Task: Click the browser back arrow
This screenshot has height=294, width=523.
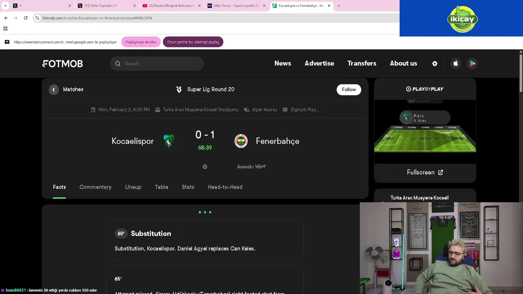Action: pos(6,18)
